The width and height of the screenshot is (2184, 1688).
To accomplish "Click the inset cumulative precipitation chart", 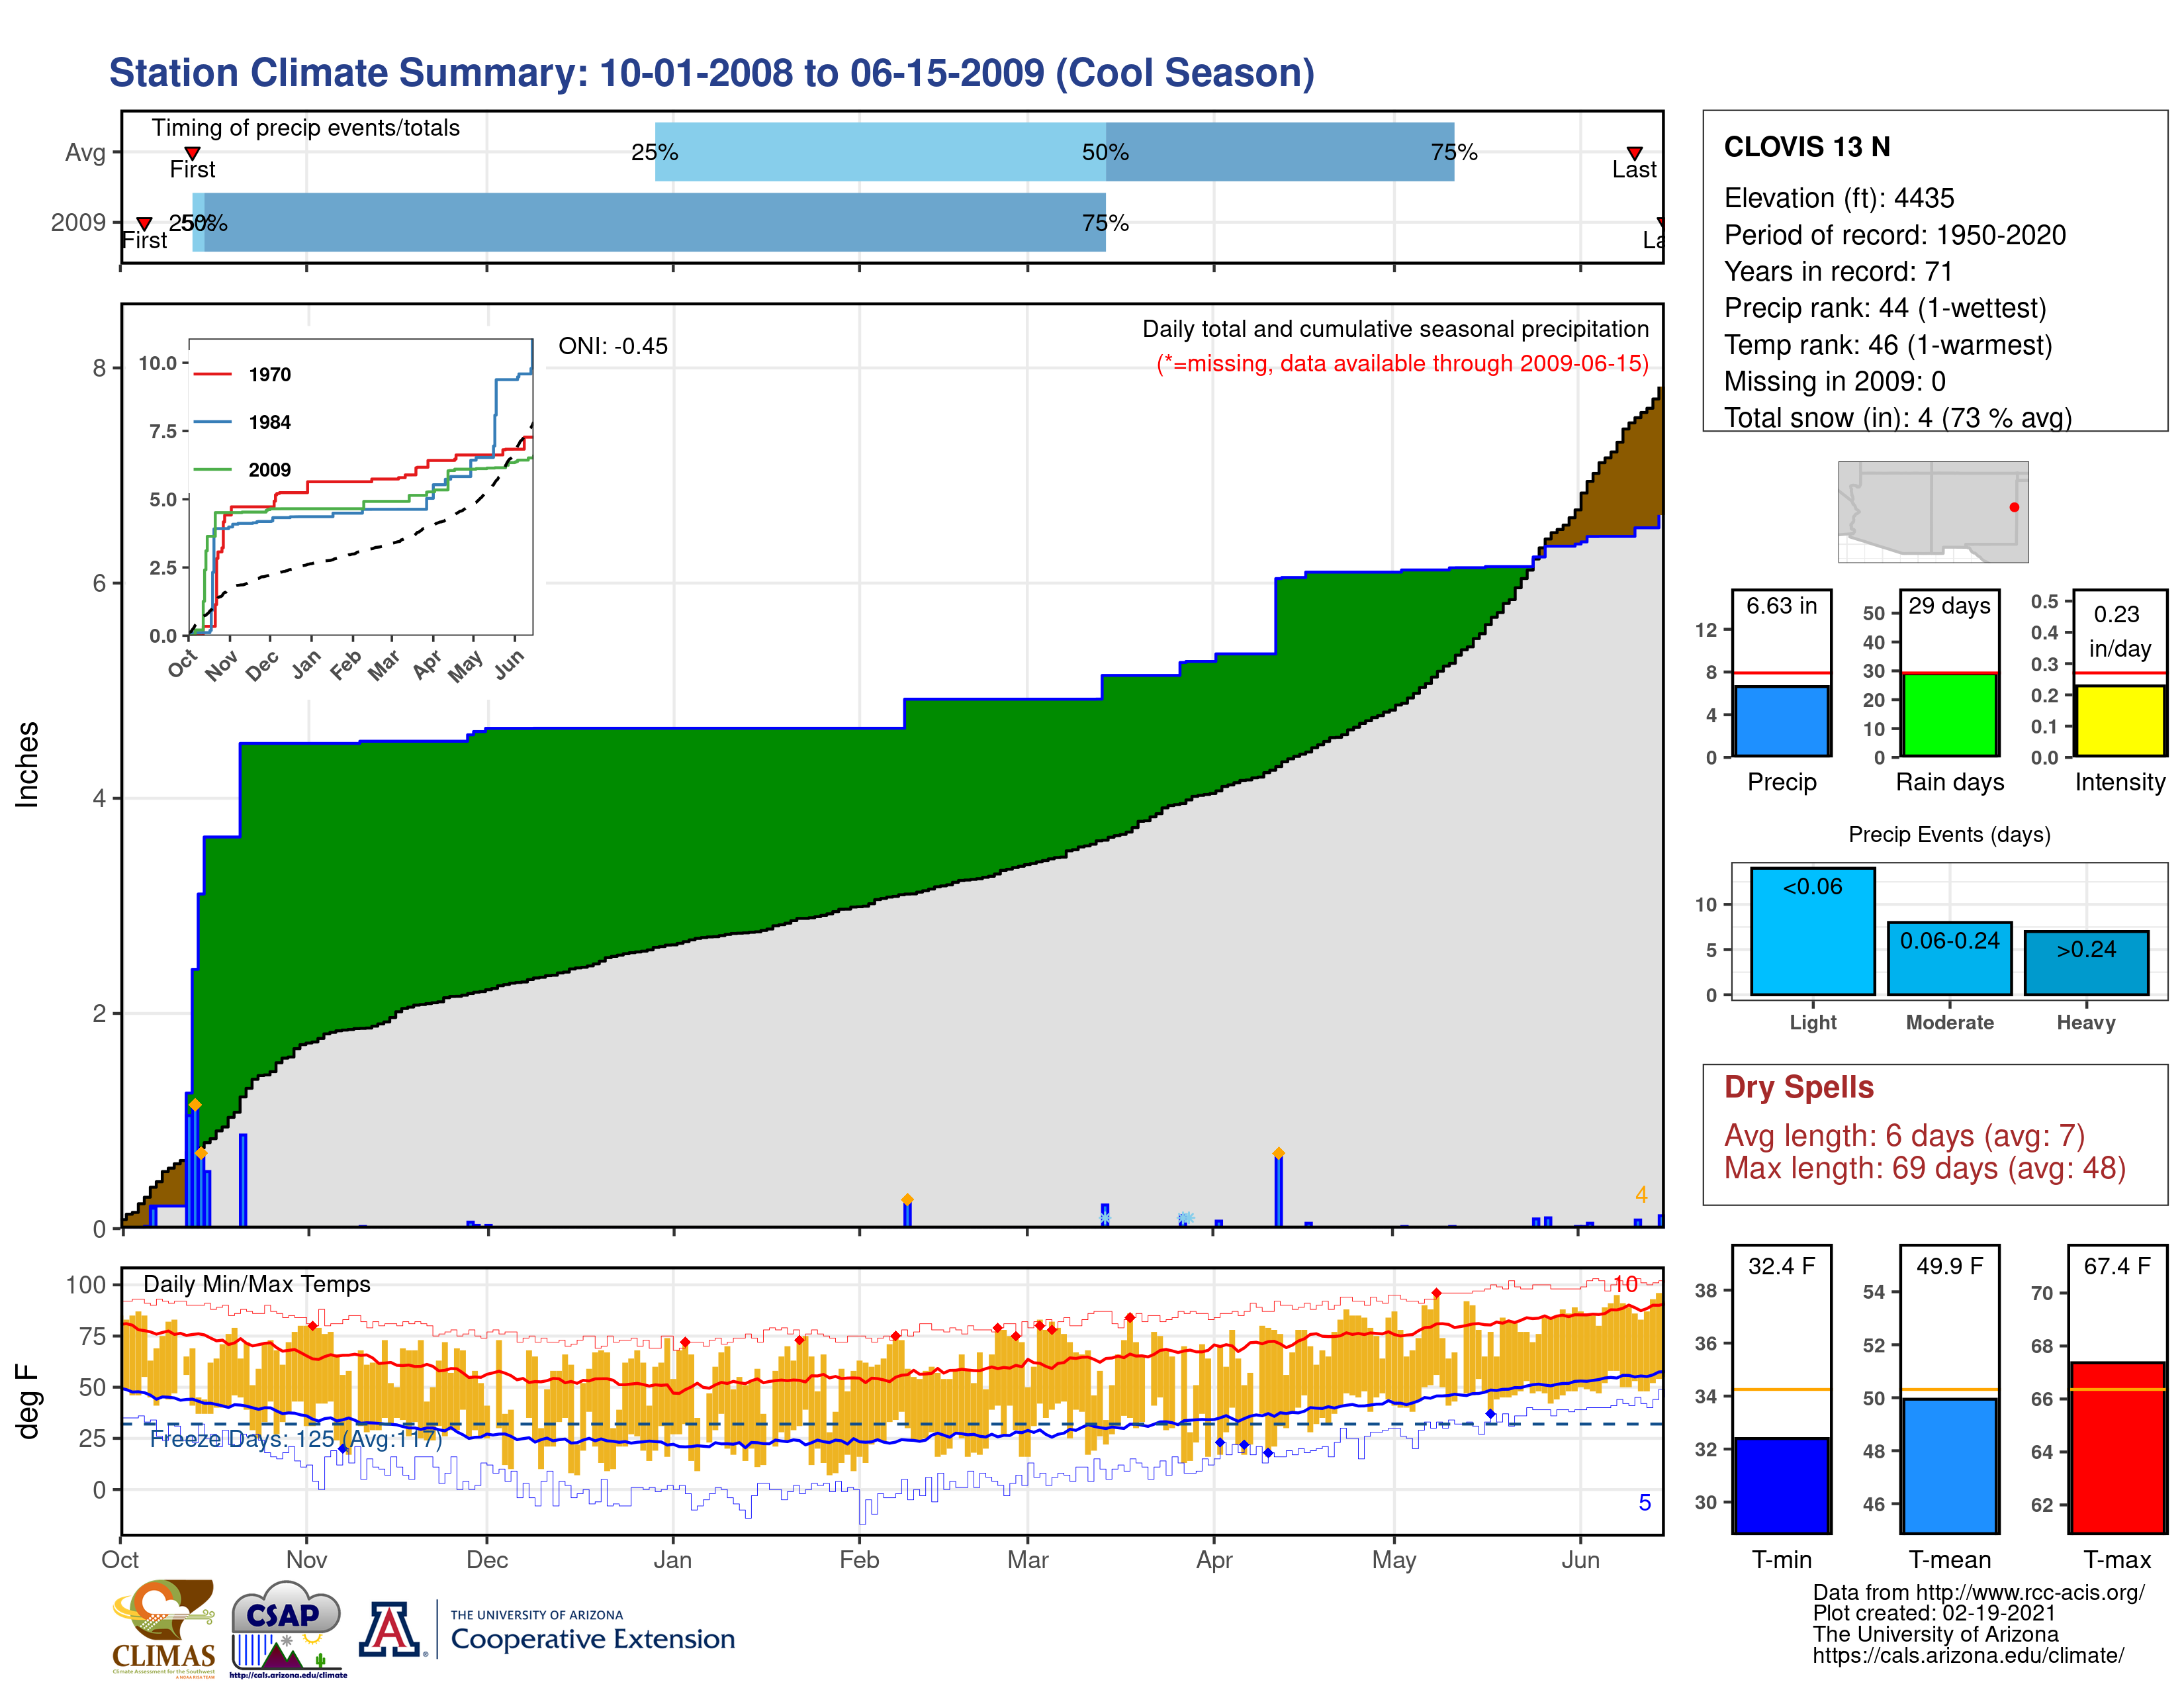I will click(360, 486).
